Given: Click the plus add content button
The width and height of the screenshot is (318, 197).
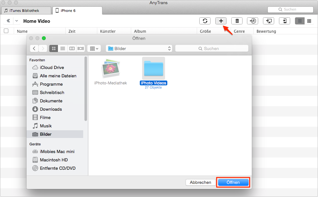Looking at the screenshot, I should [221, 21].
